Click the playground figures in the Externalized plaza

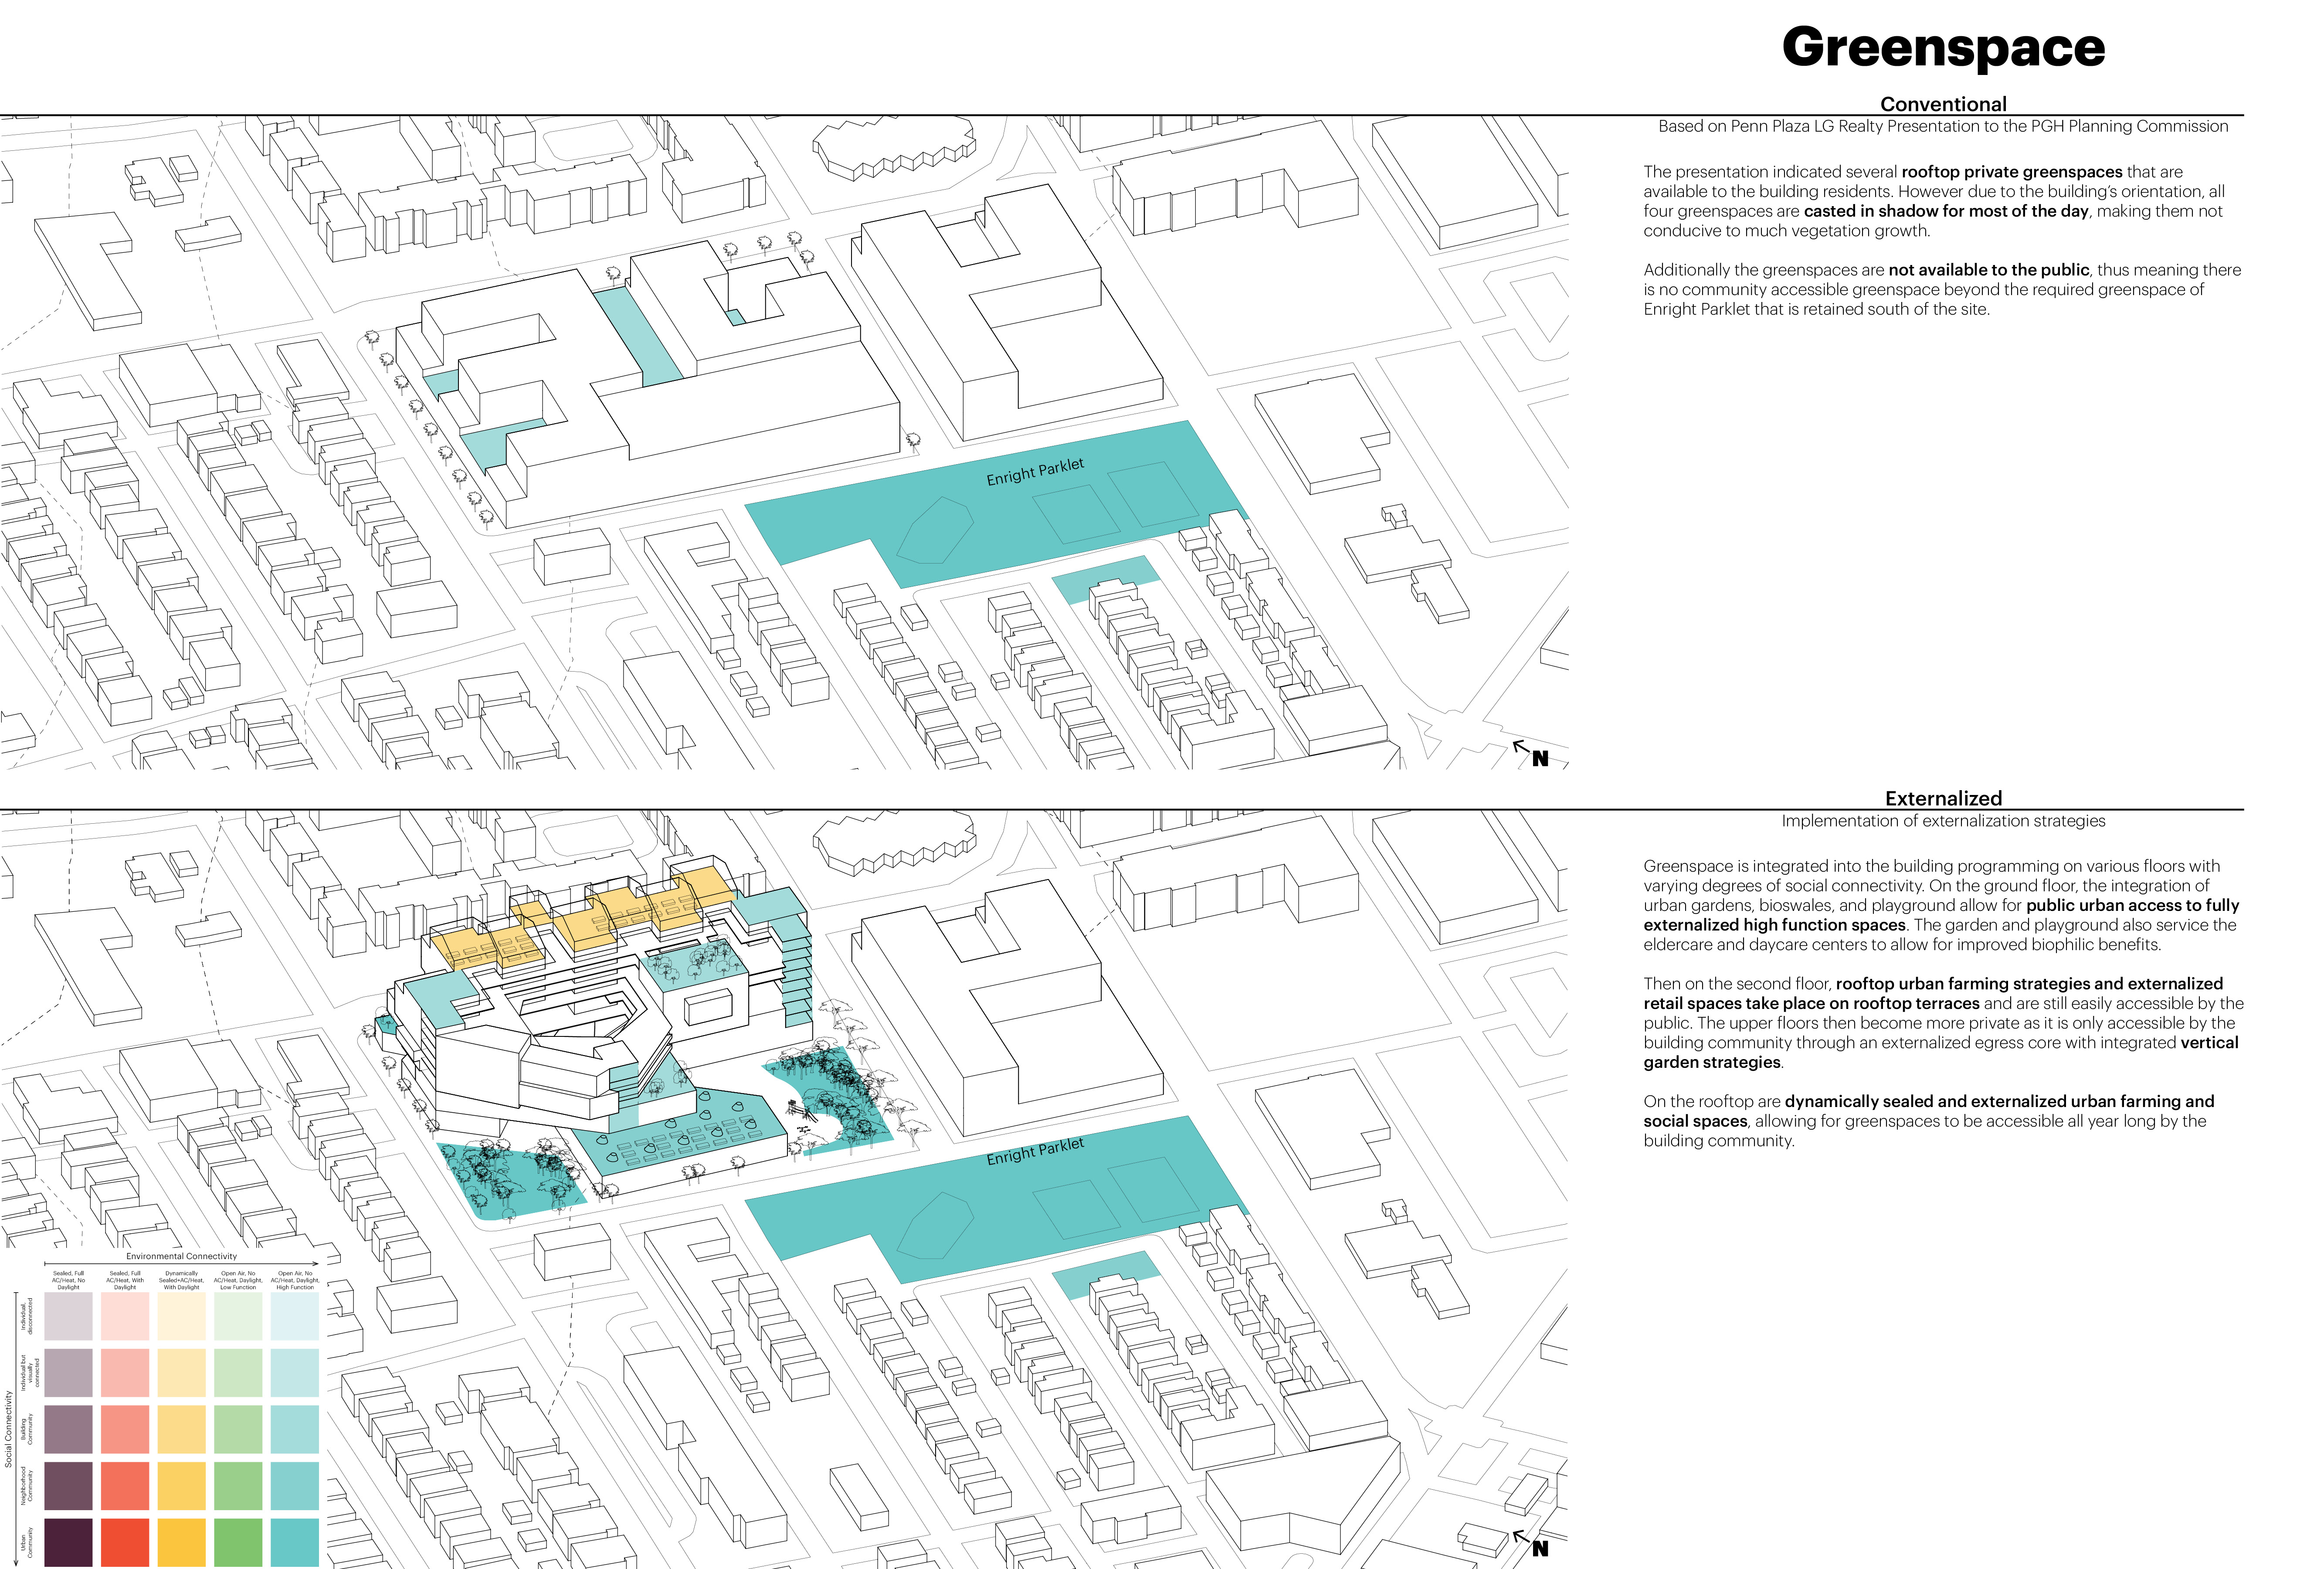pyautogui.click(x=800, y=1112)
